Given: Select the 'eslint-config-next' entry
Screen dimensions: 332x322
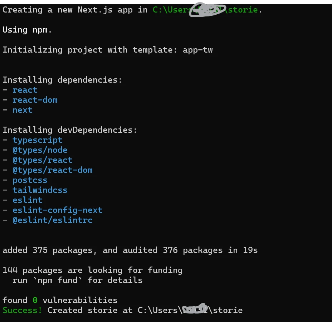Looking at the screenshot, I should pyautogui.click(x=58, y=210).
